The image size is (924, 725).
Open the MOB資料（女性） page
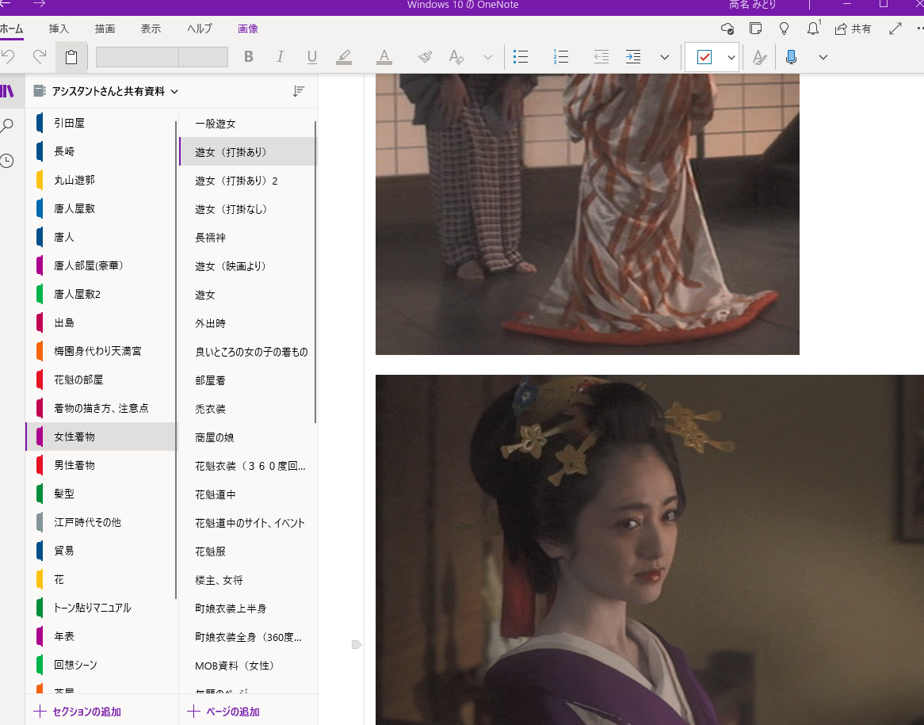247,666
